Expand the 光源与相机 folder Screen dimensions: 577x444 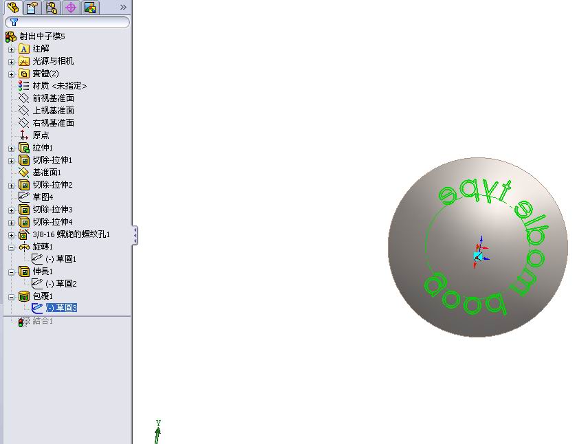[11, 62]
